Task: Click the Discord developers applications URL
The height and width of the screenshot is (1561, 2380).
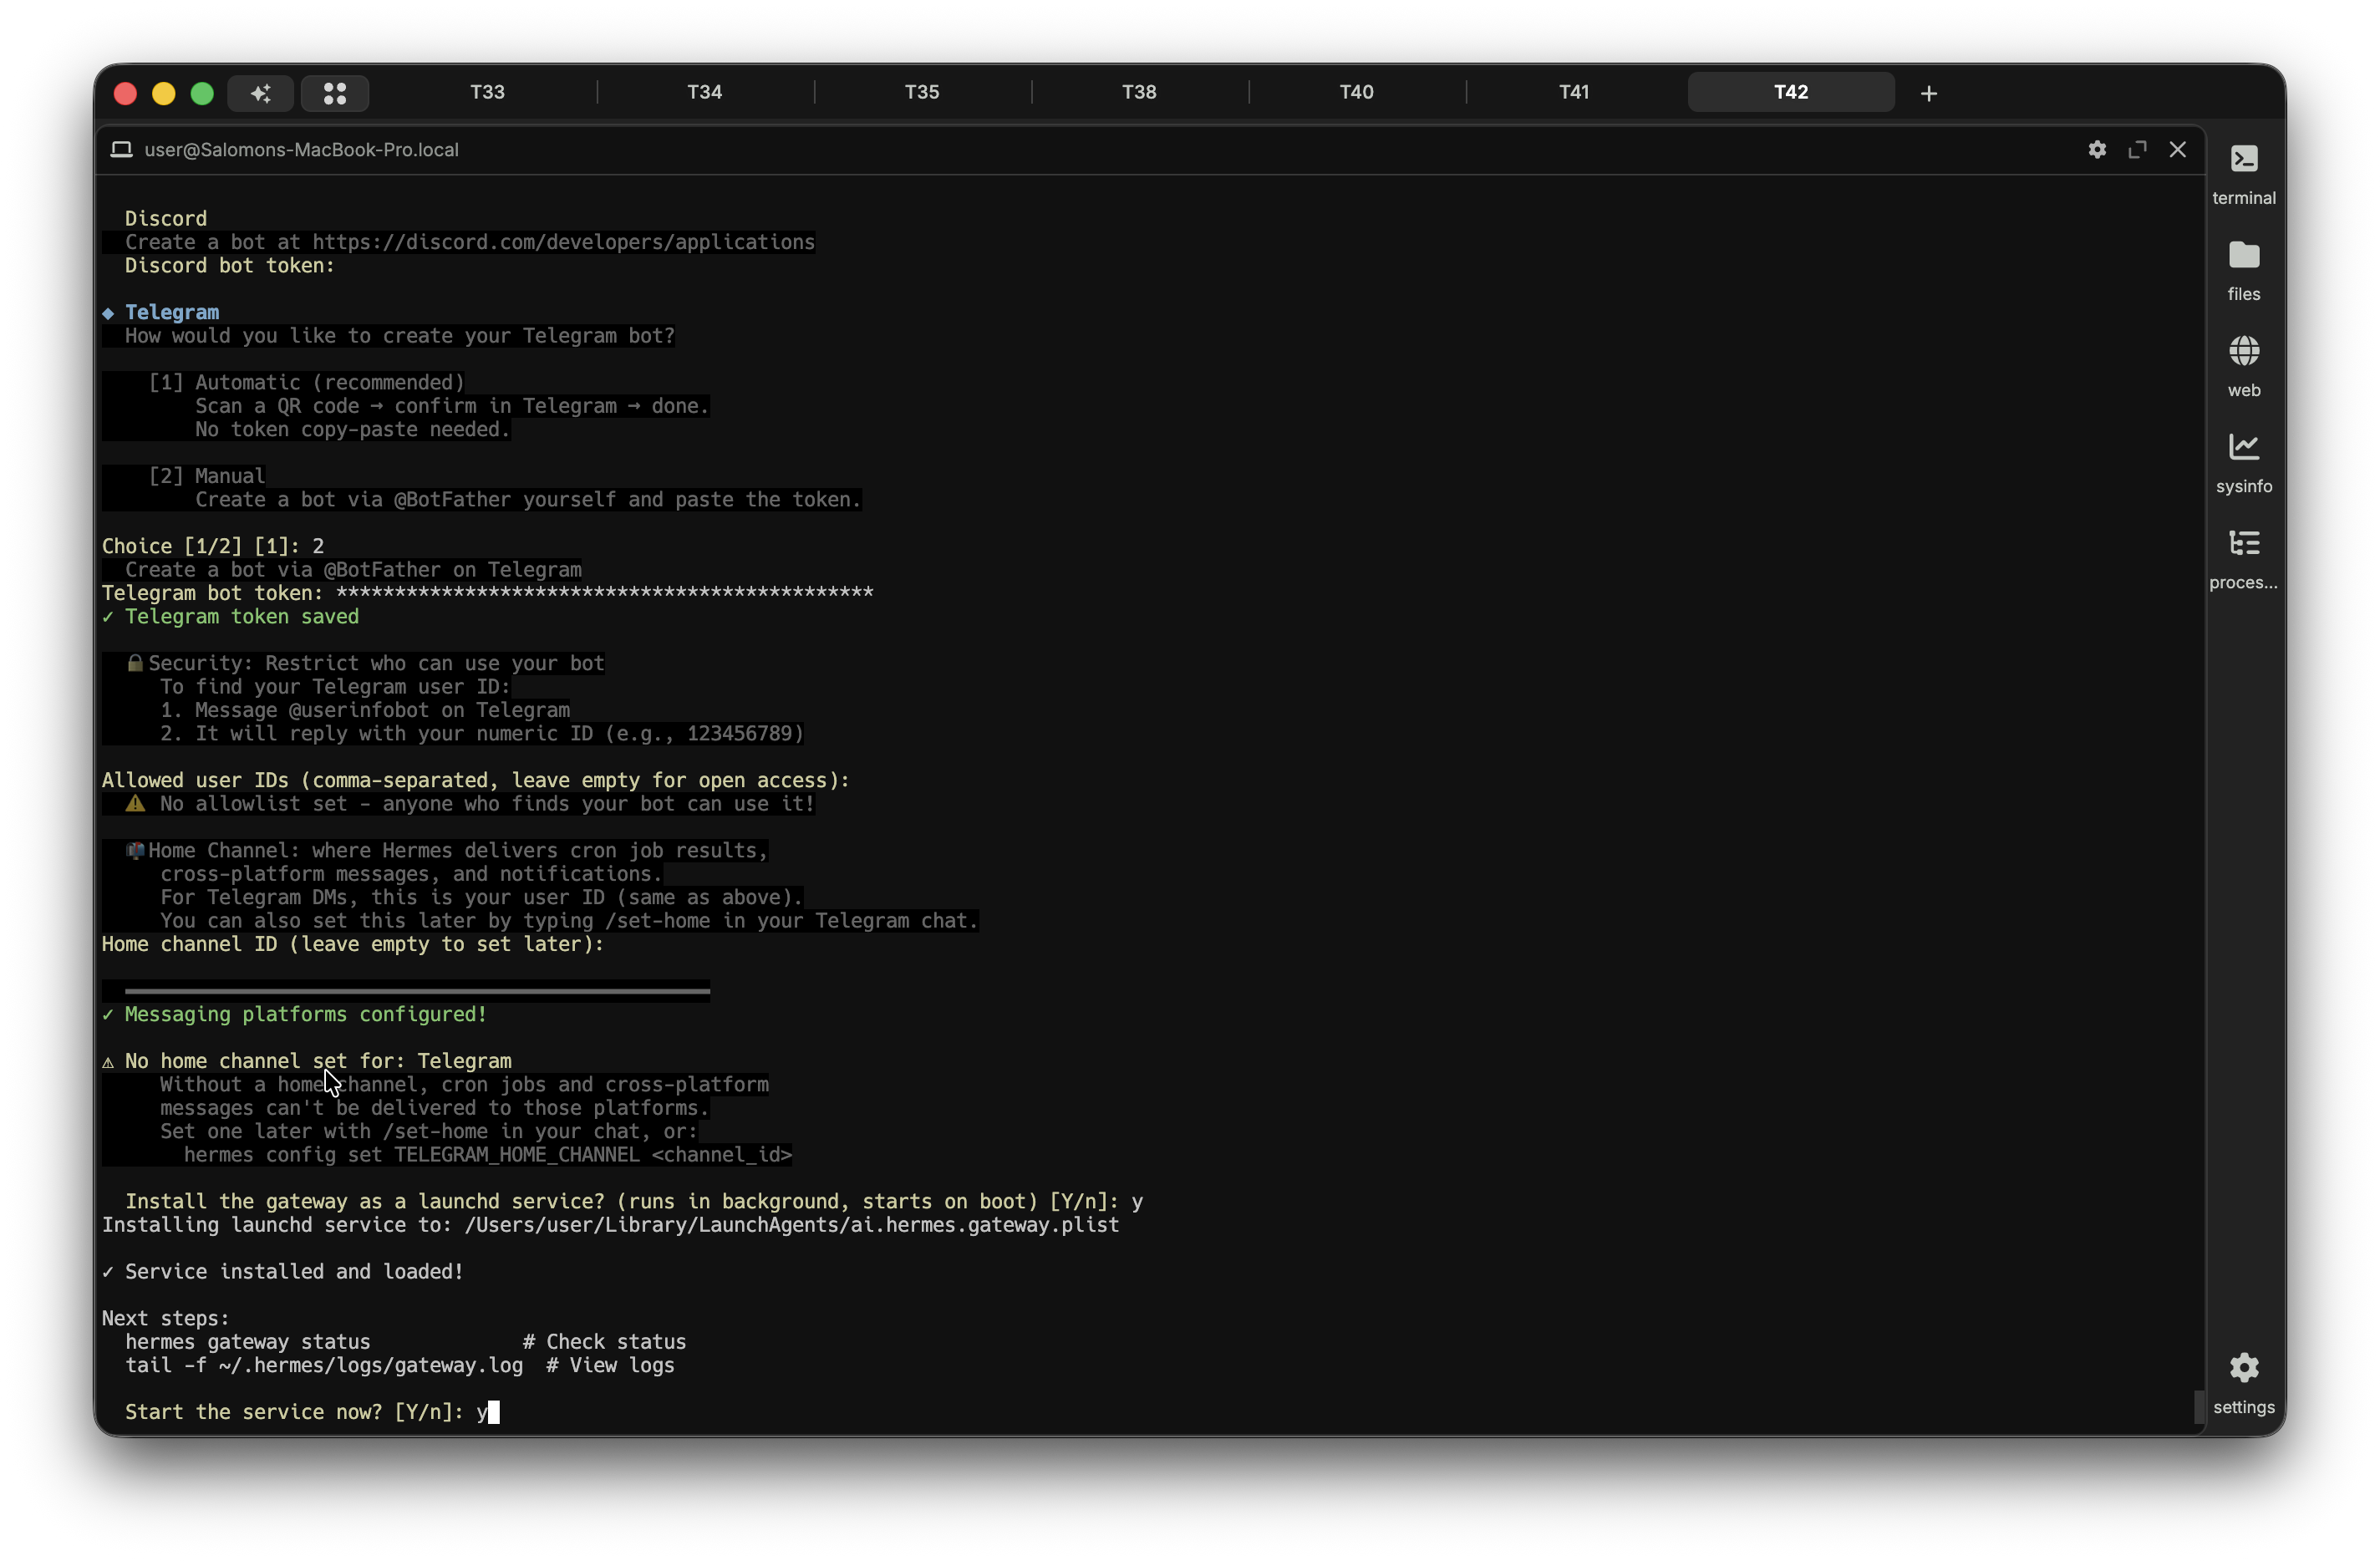Action: coord(563,242)
